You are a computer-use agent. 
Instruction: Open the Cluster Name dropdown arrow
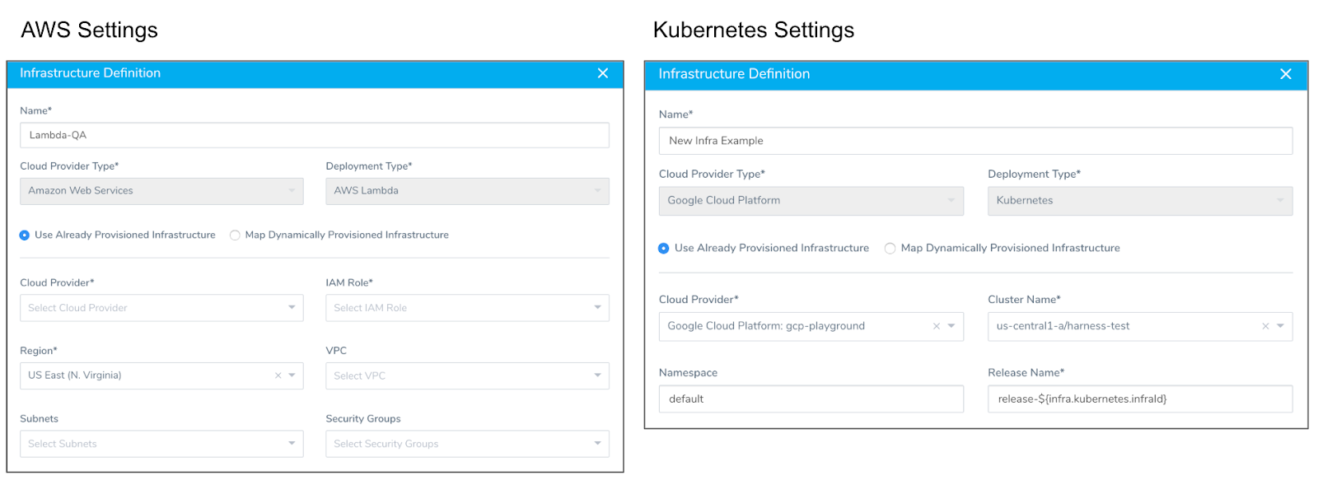(1281, 326)
